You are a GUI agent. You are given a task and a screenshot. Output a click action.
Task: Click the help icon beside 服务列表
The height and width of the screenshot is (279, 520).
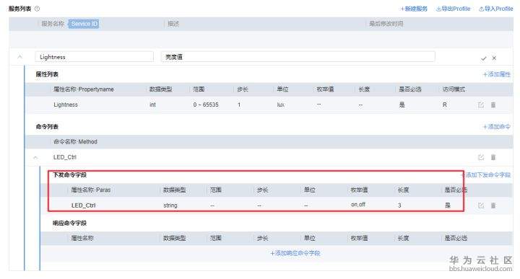pos(37,9)
